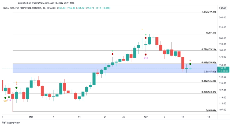Click the blue shaded Fibonacci zone
Viewport: 232px width, 126px height.
coord(57,68)
